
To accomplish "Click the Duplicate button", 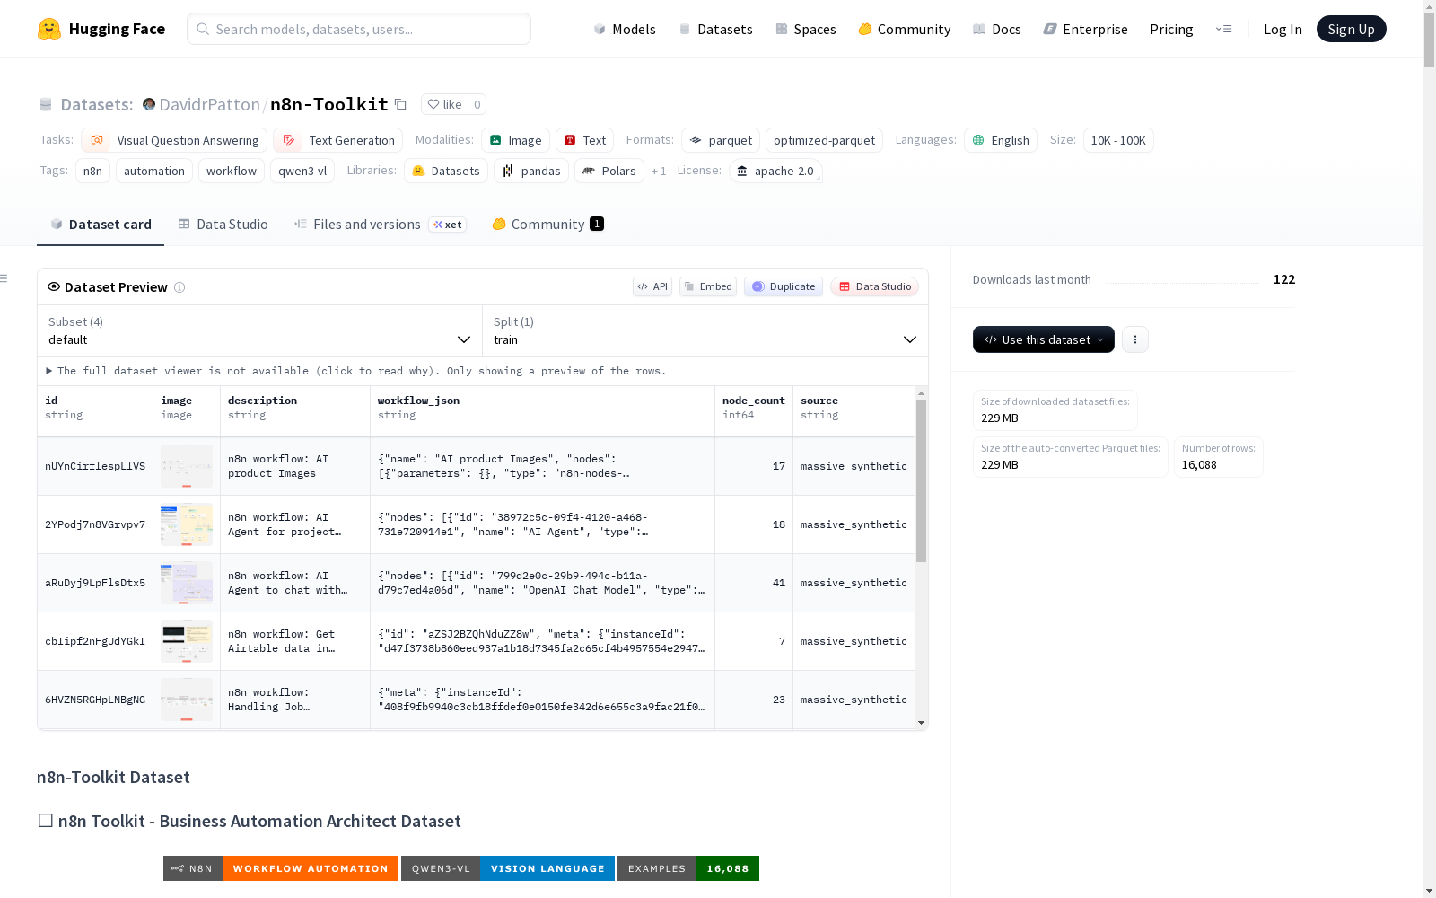I will pyautogui.click(x=784, y=287).
